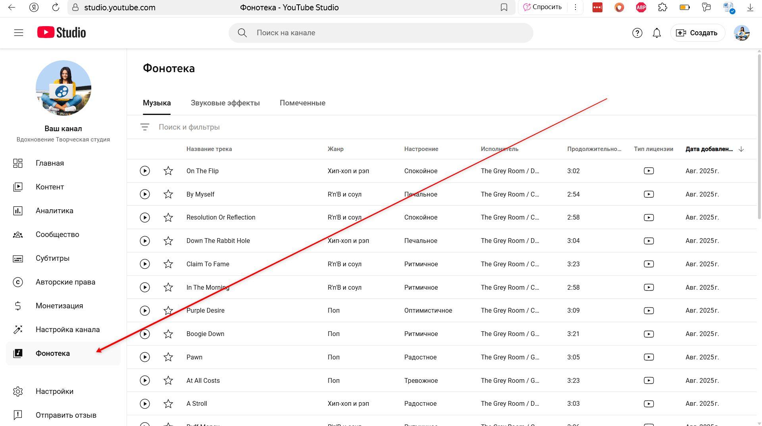The height and width of the screenshot is (426, 762).
Task: Switch to the Помеченные tab
Action: click(302, 103)
